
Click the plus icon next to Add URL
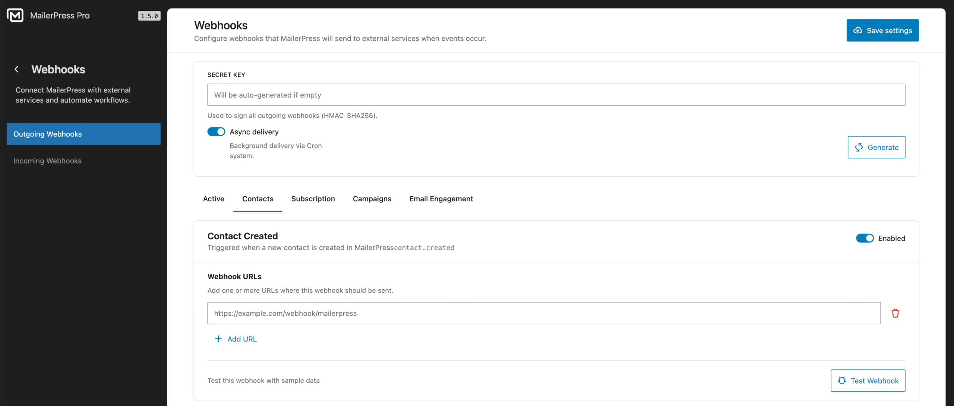tap(218, 339)
